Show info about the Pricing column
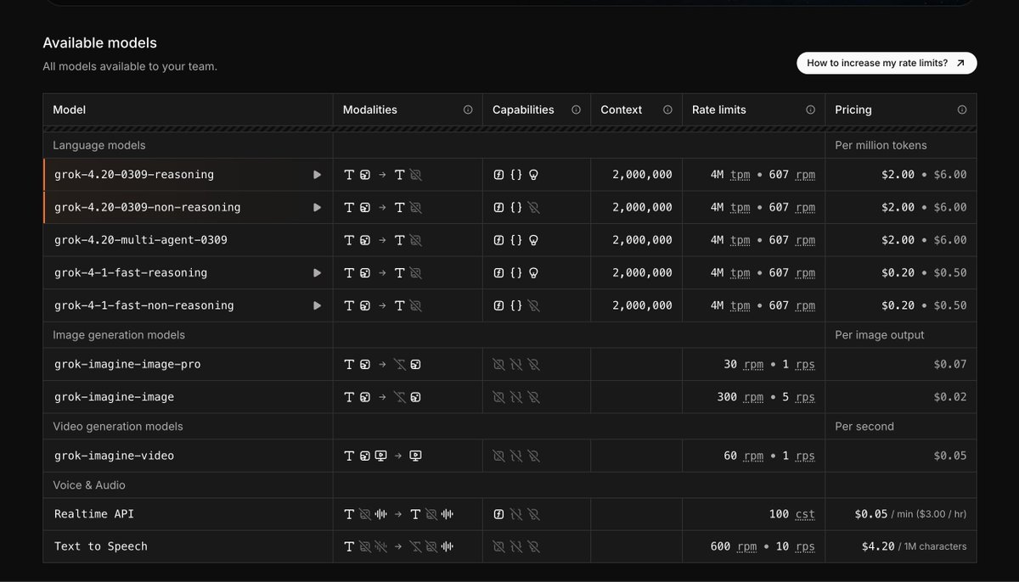 pyautogui.click(x=962, y=109)
